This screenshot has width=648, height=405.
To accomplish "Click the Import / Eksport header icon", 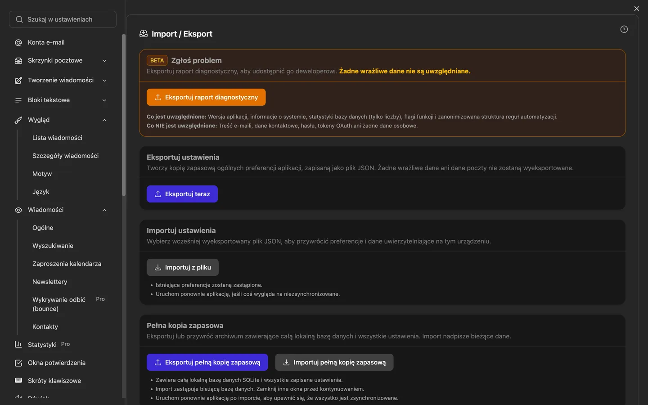I will click(x=144, y=34).
